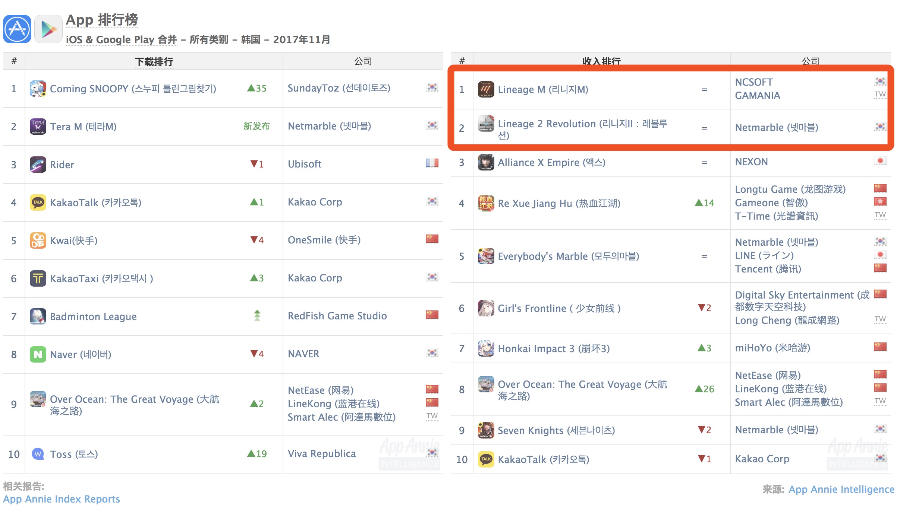Click the Rider app icon
The width and height of the screenshot is (897, 507).
(38, 165)
